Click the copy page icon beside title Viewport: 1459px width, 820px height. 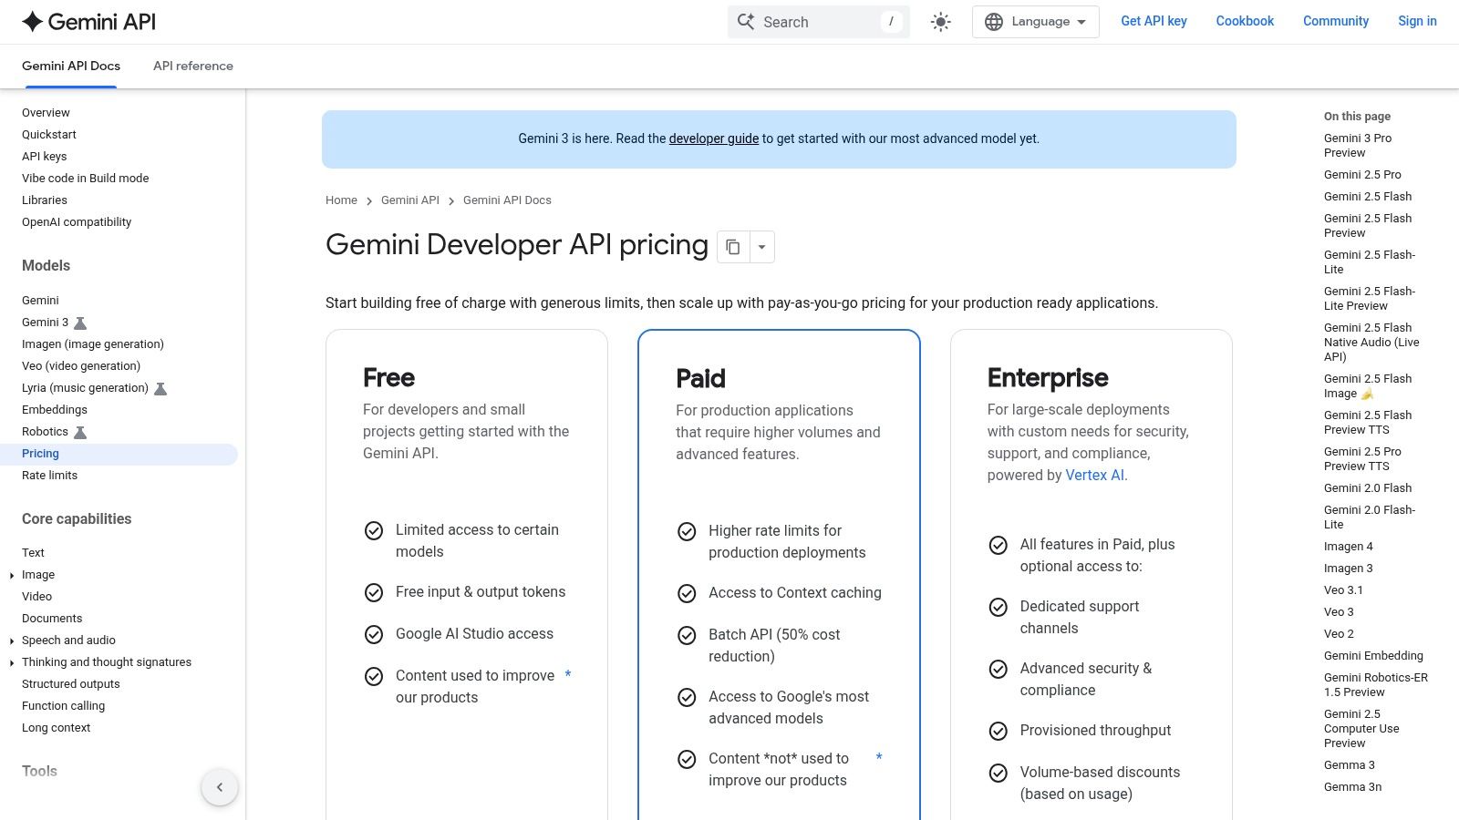(x=733, y=247)
